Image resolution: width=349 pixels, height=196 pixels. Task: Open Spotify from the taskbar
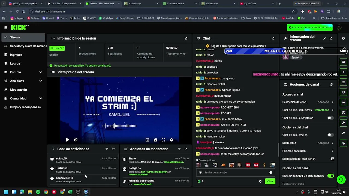pyautogui.click(x=38, y=192)
